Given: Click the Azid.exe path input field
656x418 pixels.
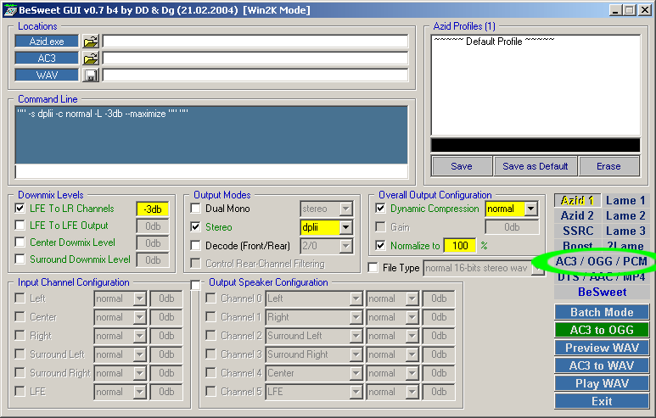Looking at the screenshot, I should 255,42.
